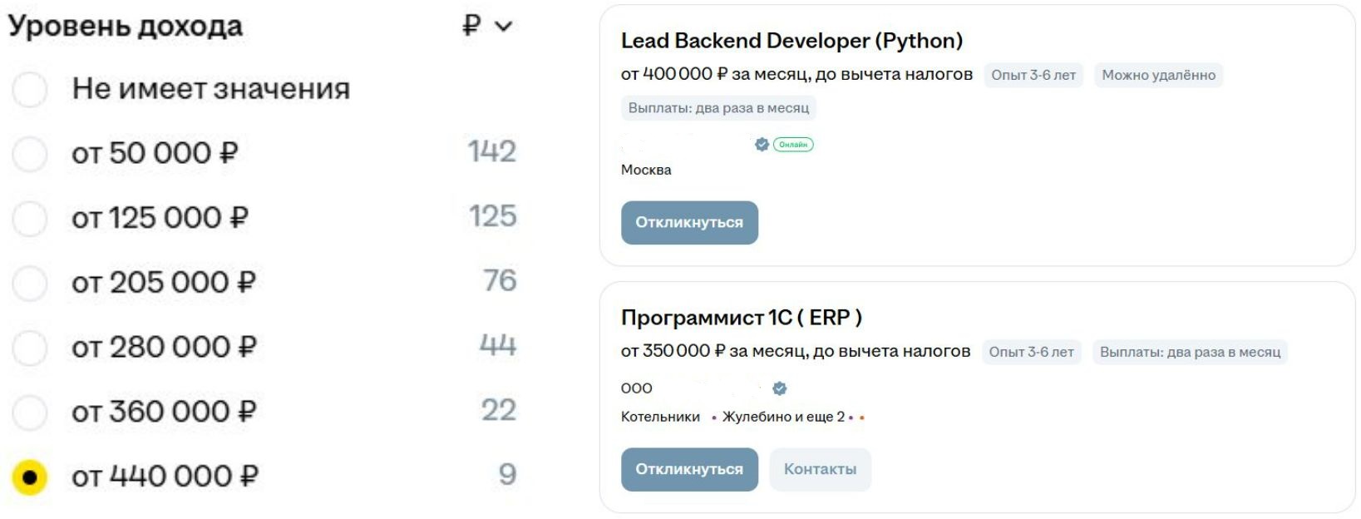Select income level from 205 000 ₽
Image resolution: width=1361 pixels, height=519 pixels.
[30, 283]
